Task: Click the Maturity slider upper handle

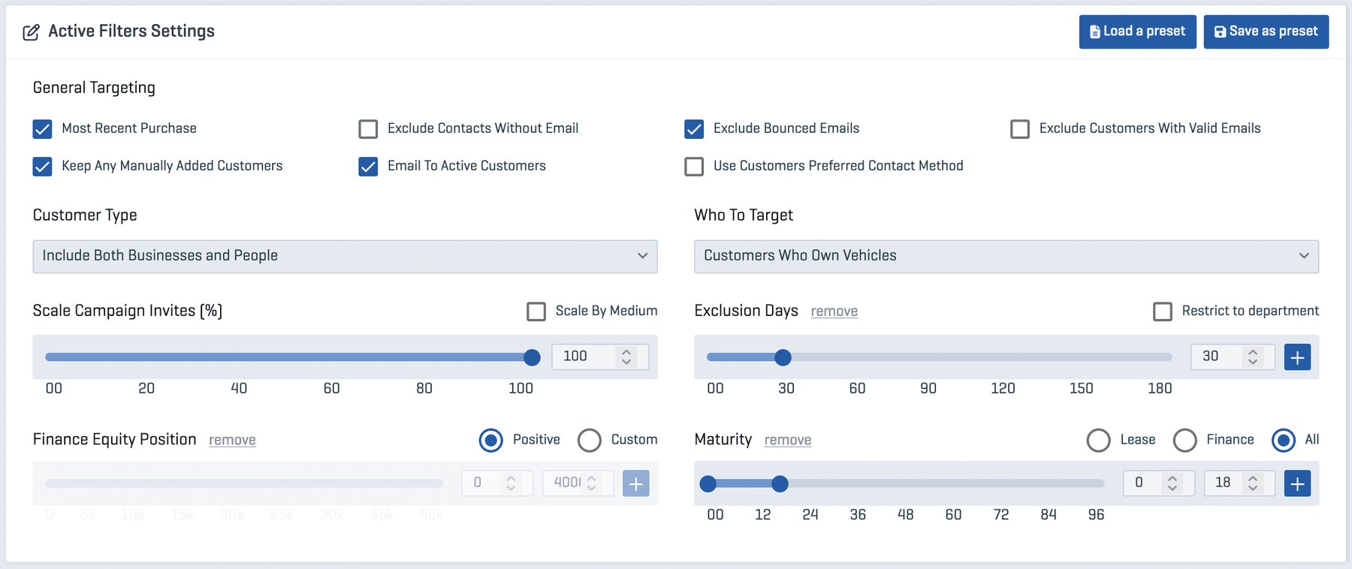Action: point(780,483)
